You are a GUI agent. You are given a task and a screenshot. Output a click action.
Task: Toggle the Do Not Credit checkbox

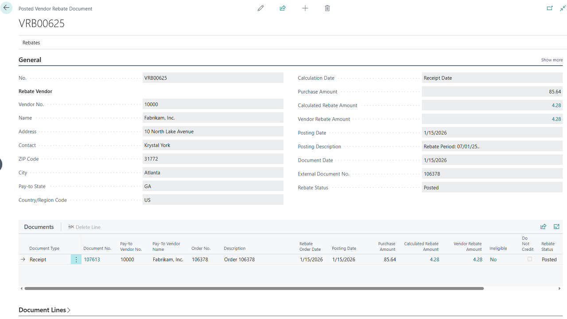pos(530,259)
